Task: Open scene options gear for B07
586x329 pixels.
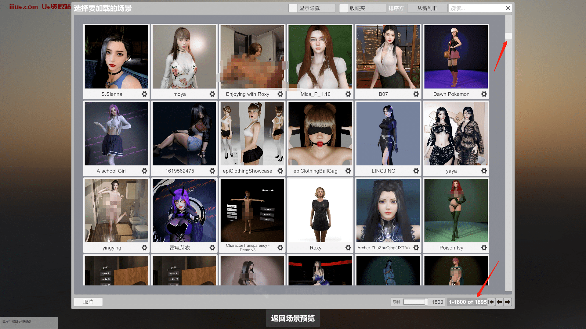Action: pos(416,94)
